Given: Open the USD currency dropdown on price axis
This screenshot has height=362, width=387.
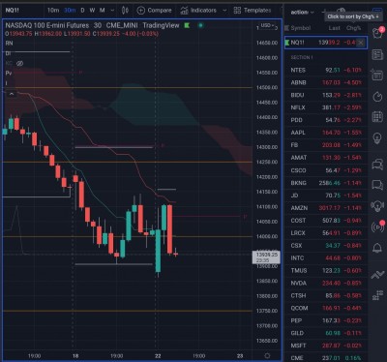Looking at the screenshot, I should point(267,25).
